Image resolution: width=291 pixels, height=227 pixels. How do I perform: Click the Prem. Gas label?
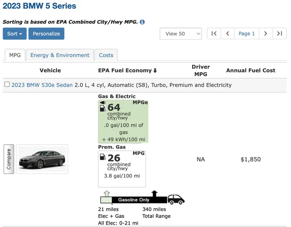(112, 147)
